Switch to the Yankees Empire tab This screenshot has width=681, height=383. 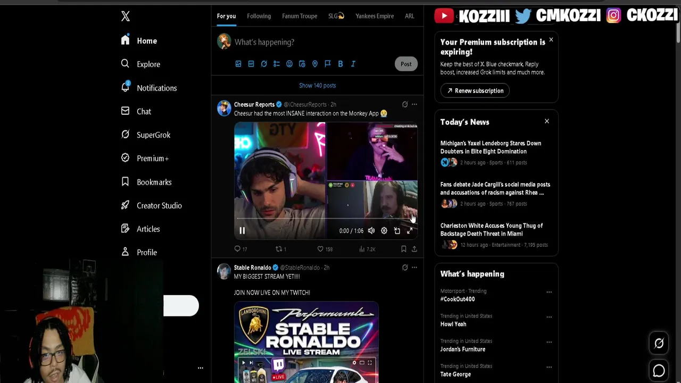pos(375,16)
